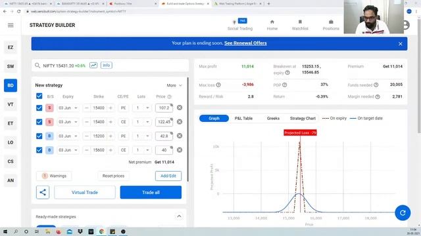The width and height of the screenshot is (421, 236).
Task: Open the EZ sidebar item
Action: click(x=11, y=47)
